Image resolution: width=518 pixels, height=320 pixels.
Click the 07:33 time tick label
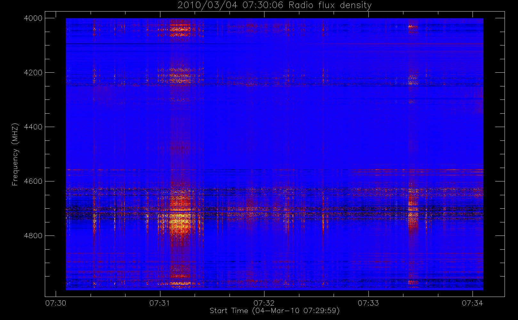click(368, 303)
